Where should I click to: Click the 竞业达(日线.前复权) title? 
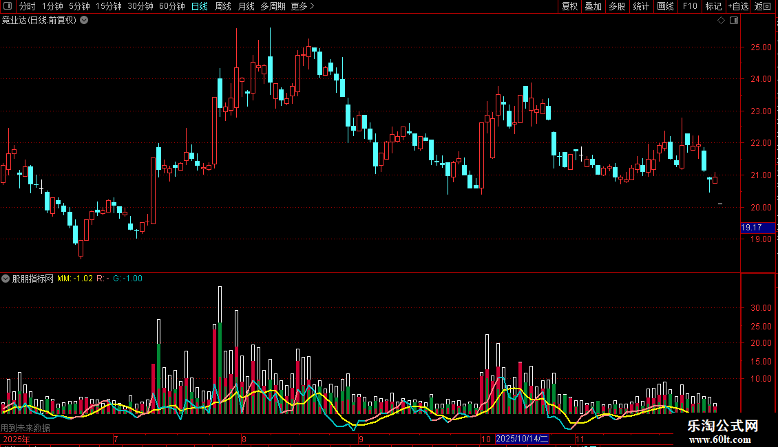click(39, 21)
